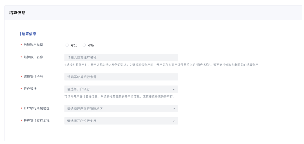Click the chevron arrow in 开户银行所属地区 field

pos(174,109)
